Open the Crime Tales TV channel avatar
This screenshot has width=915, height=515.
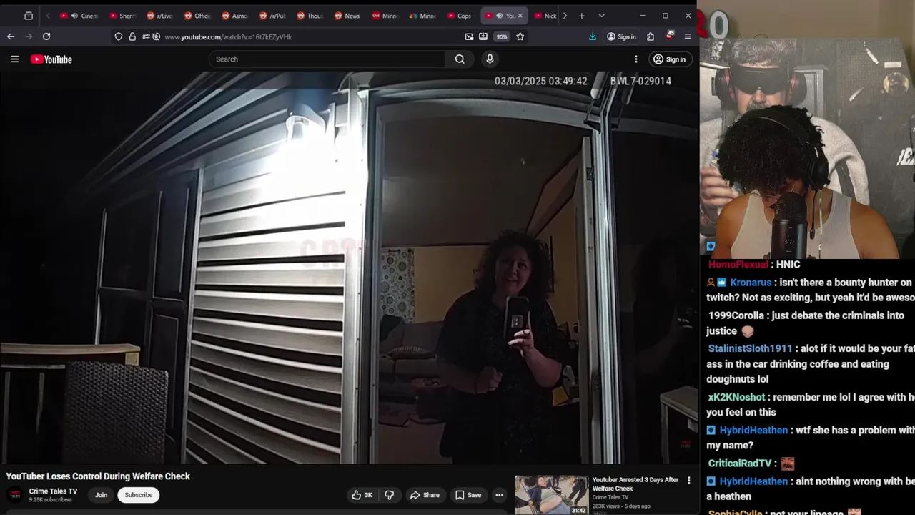click(x=15, y=495)
